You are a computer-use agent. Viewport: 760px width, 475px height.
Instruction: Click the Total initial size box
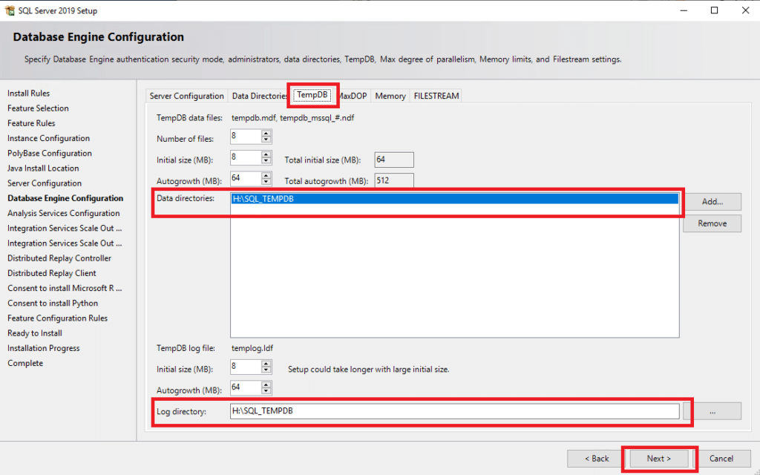[x=394, y=160]
